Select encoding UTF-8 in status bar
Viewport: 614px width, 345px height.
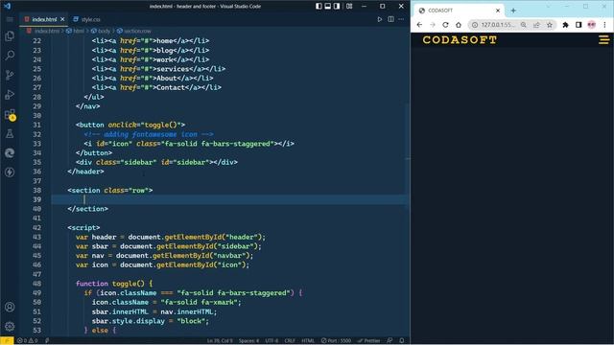click(272, 341)
